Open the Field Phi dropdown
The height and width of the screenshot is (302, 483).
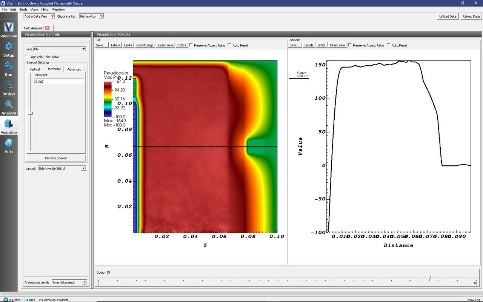(x=60, y=49)
